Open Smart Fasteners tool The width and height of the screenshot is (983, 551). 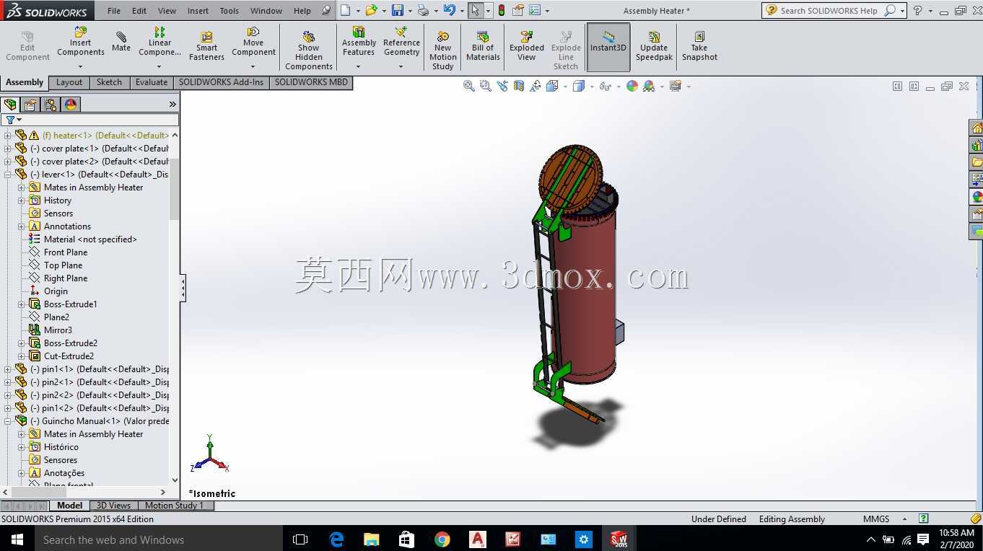pos(206,46)
